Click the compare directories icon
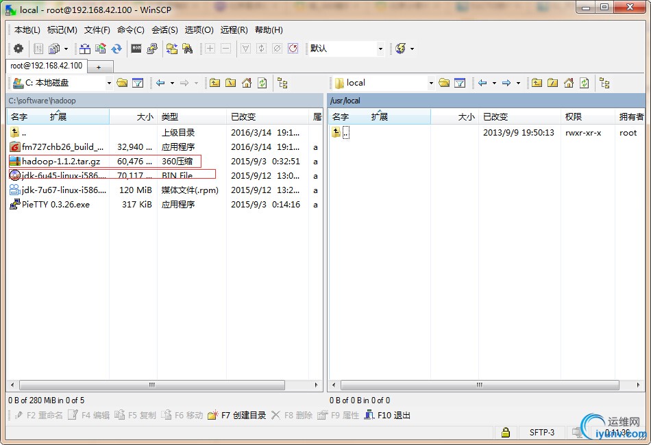Screen dimensions: 651x445 click(x=85, y=49)
